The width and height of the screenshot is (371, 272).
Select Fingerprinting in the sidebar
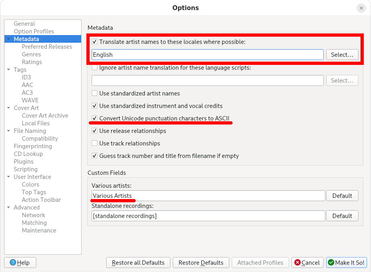(x=33, y=146)
